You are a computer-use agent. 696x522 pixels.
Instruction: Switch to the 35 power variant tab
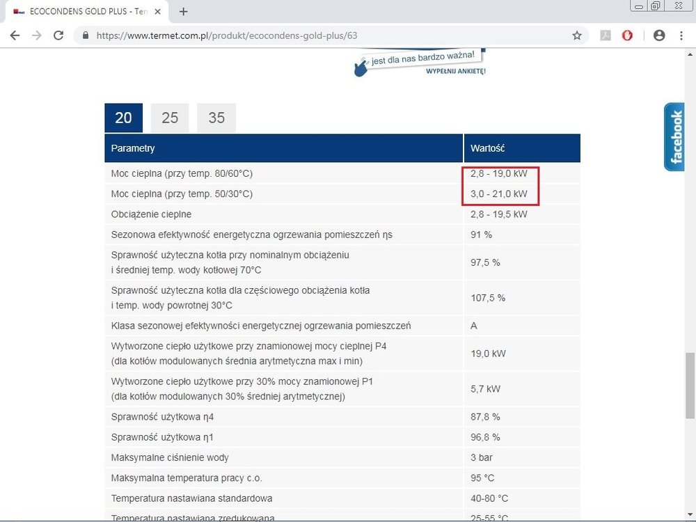click(216, 118)
